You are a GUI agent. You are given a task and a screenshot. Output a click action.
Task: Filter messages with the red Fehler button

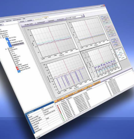point(59,100)
